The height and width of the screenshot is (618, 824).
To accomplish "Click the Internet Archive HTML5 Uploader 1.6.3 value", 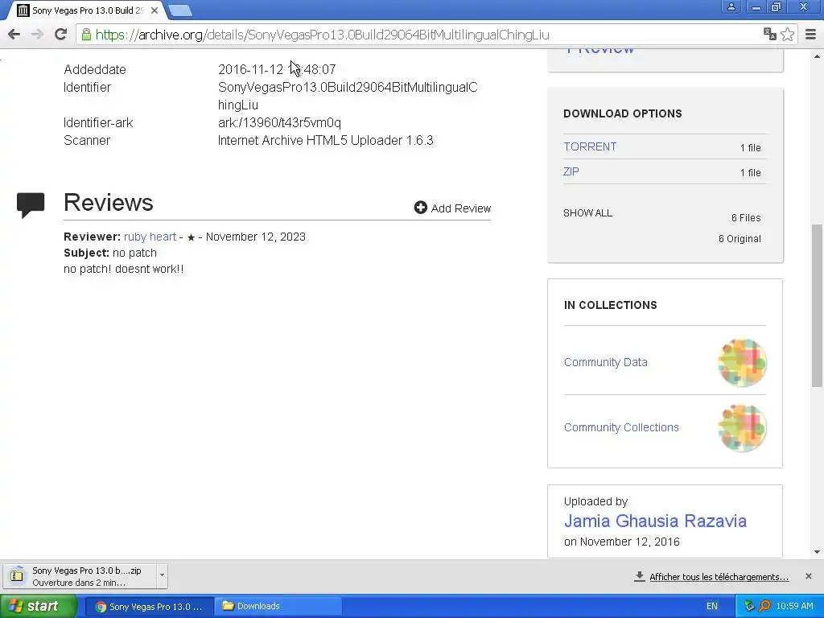I will pyautogui.click(x=325, y=140).
